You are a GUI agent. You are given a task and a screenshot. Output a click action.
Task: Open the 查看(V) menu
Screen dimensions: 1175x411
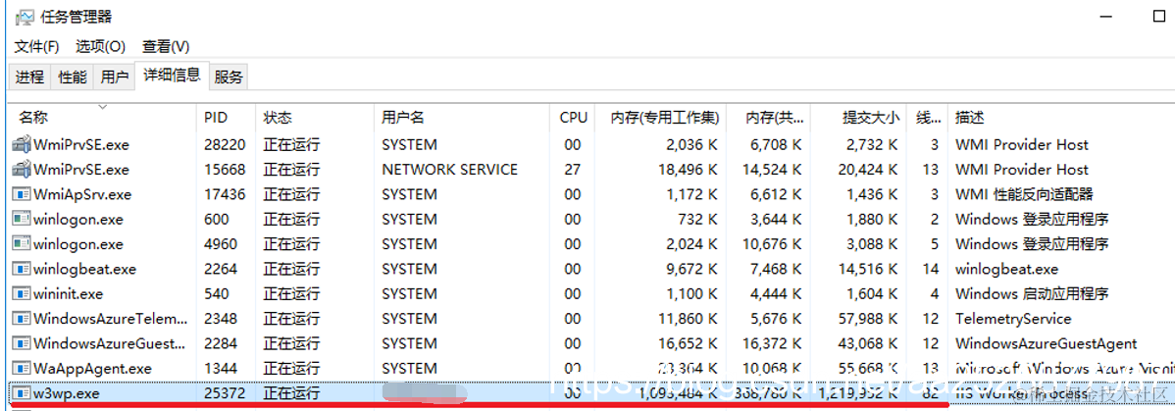(166, 46)
